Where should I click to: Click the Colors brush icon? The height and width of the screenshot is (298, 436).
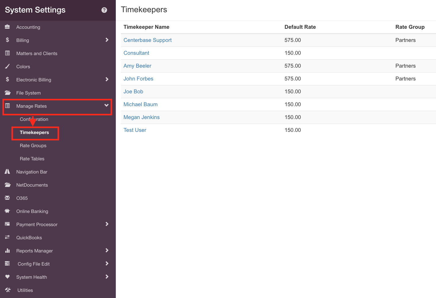tap(7, 66)
